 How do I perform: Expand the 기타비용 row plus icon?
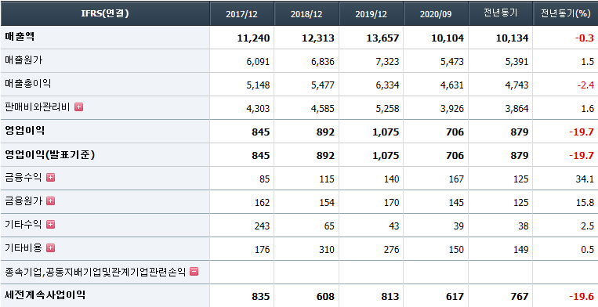(x=50, y=248)
